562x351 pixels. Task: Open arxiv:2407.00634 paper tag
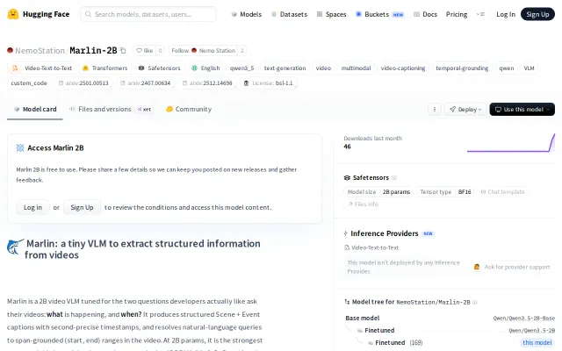click(146, 83)
